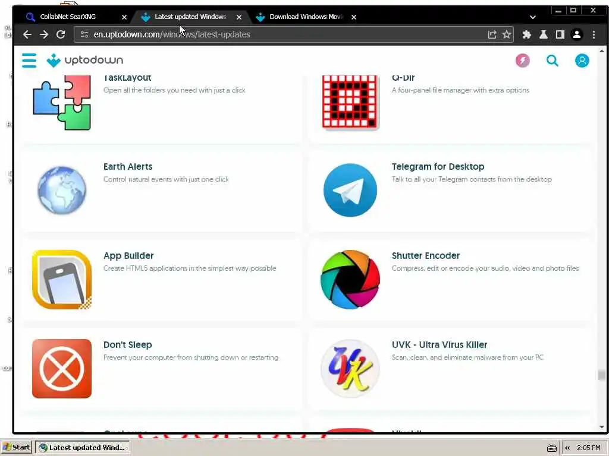Viewport: 609px width, 456px height.
Task: Open the browser extensions puzzle icon
Action: coord(527,34)
